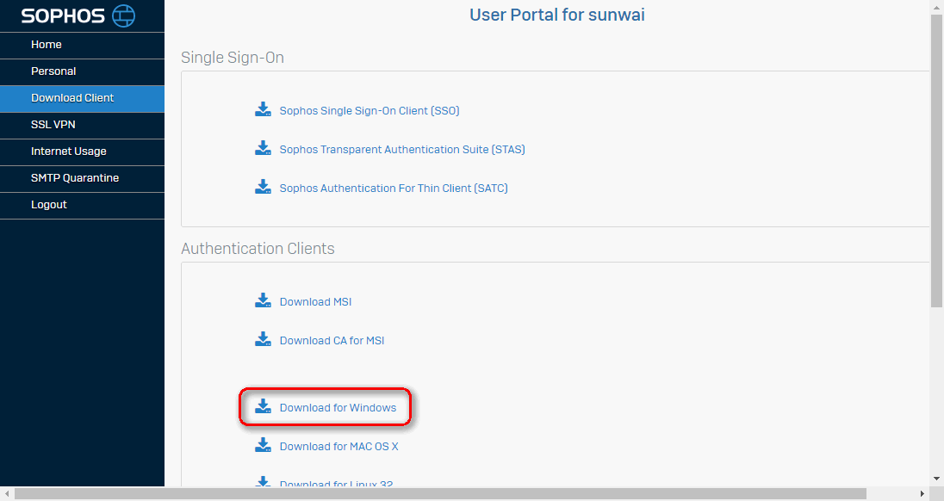Click the horizontal scrollbar right arrow
The image size is (944, 501).
(922, 494)
